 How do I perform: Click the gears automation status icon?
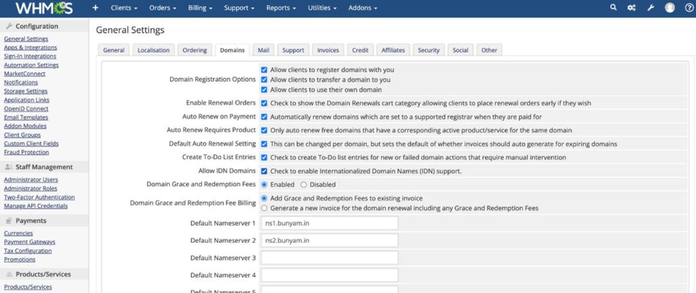tap(631, 8)
